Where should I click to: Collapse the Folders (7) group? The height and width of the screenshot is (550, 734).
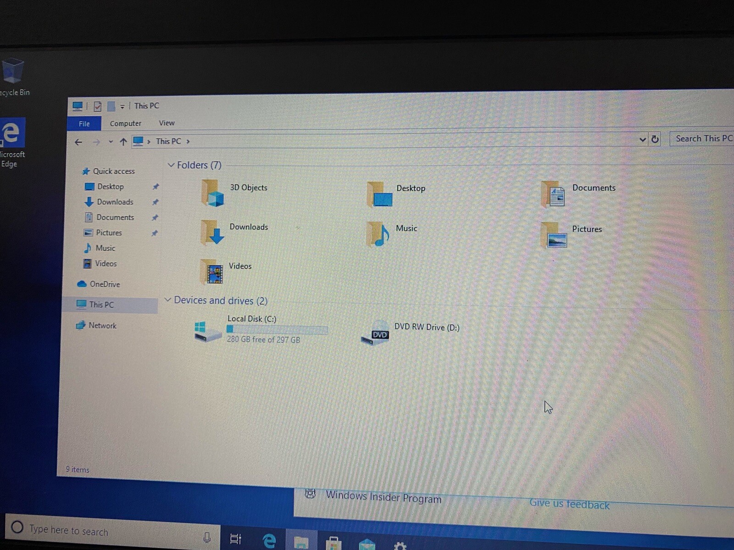(x=171, y=165)
